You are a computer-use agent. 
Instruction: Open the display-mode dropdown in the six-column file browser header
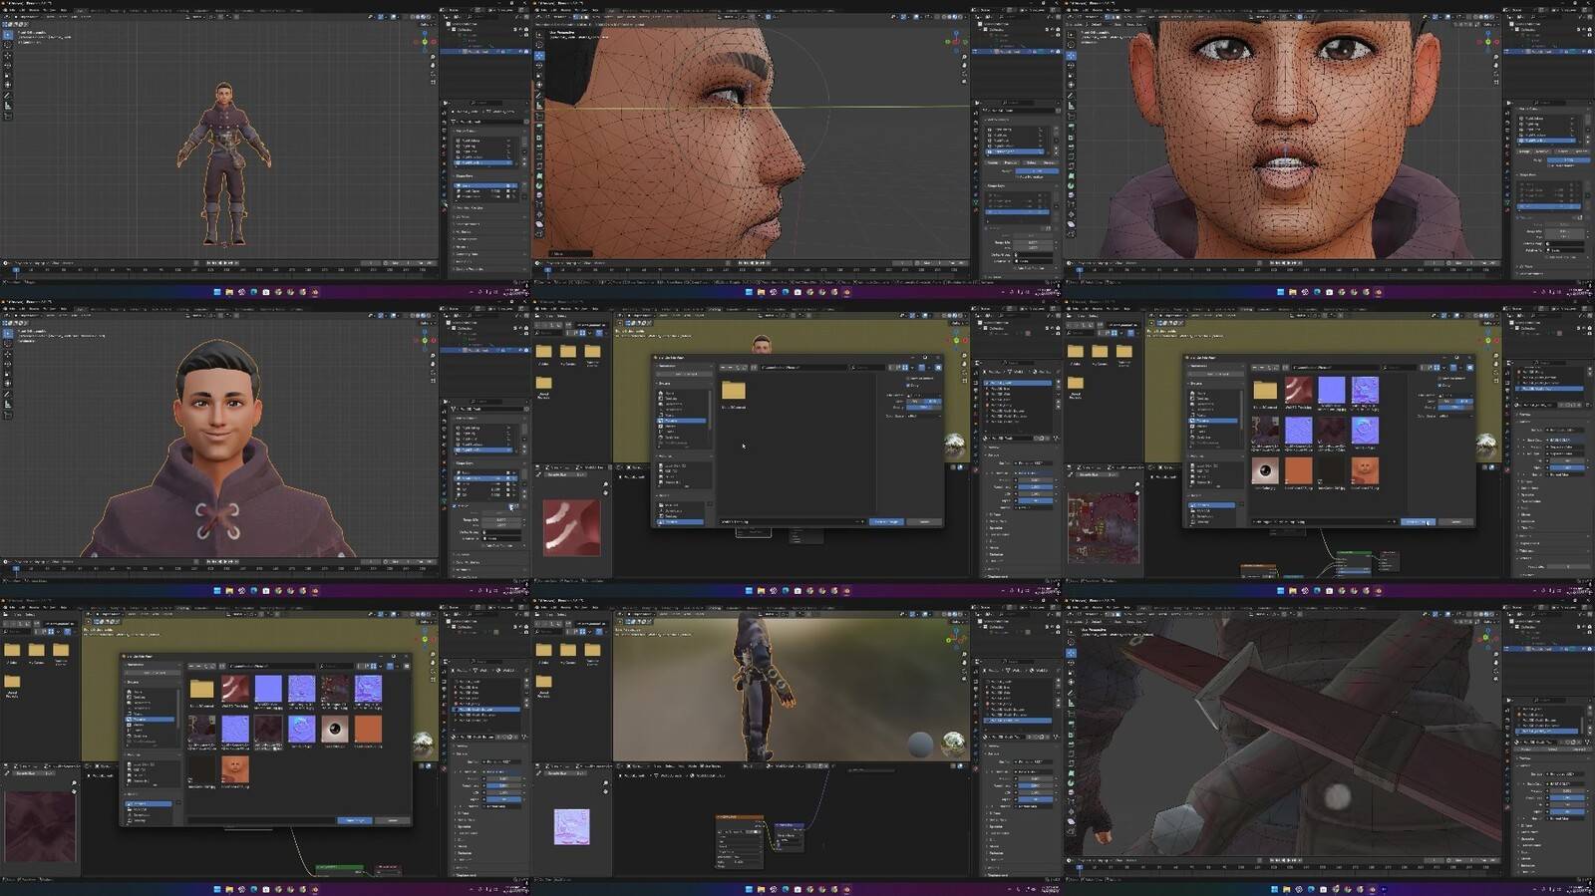[381, 665]
